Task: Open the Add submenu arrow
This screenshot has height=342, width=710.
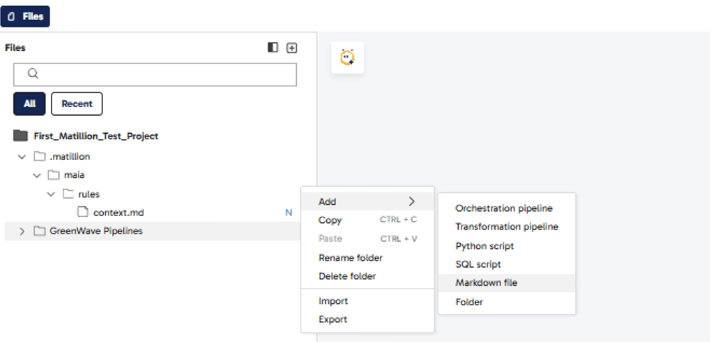Action: tap(412, 201)
